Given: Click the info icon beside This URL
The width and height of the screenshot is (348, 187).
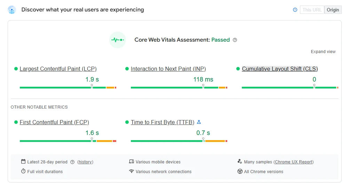Looking at the screenshot, I should (295, 10).
